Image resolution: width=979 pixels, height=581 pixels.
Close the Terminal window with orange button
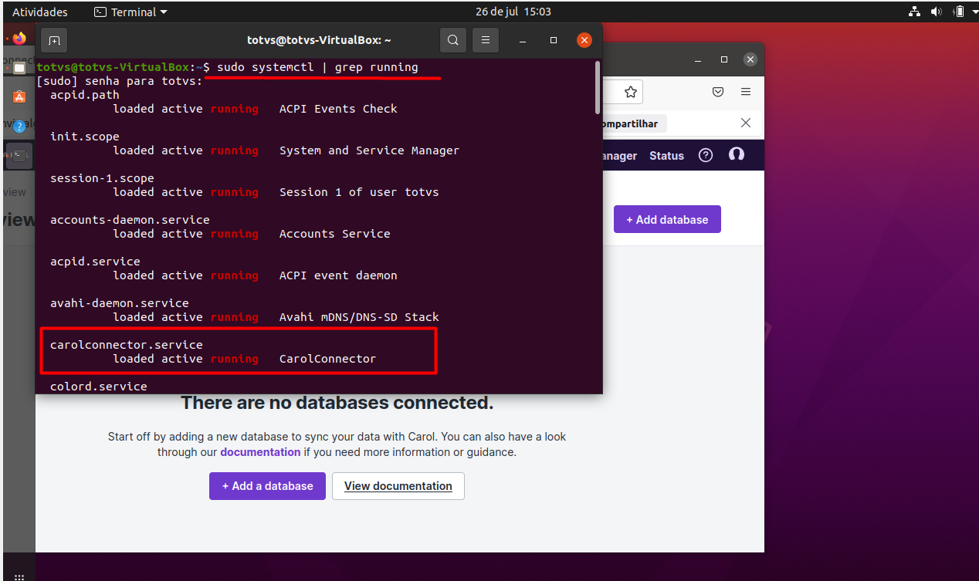click(584, 40)
